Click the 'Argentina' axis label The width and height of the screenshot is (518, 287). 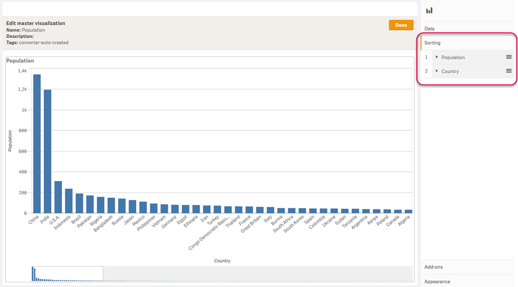point(359,223)
